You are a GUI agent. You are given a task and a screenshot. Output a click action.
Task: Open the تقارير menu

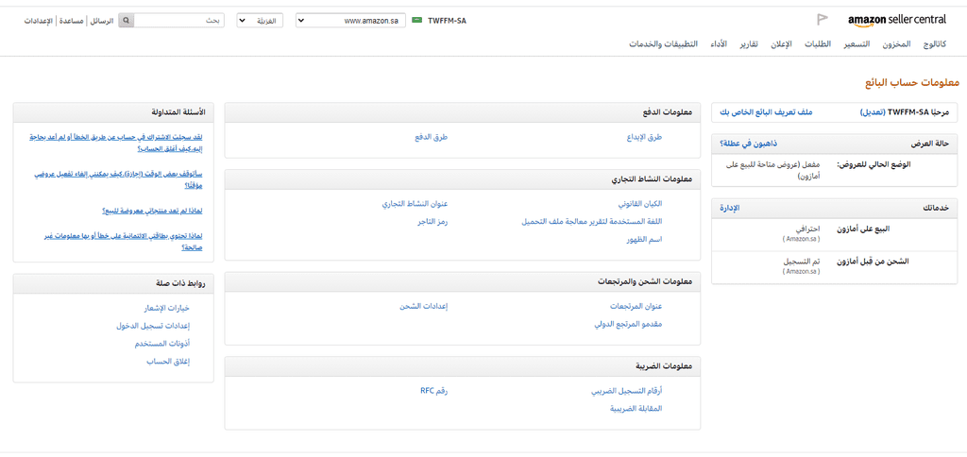(x=749, y=44)
